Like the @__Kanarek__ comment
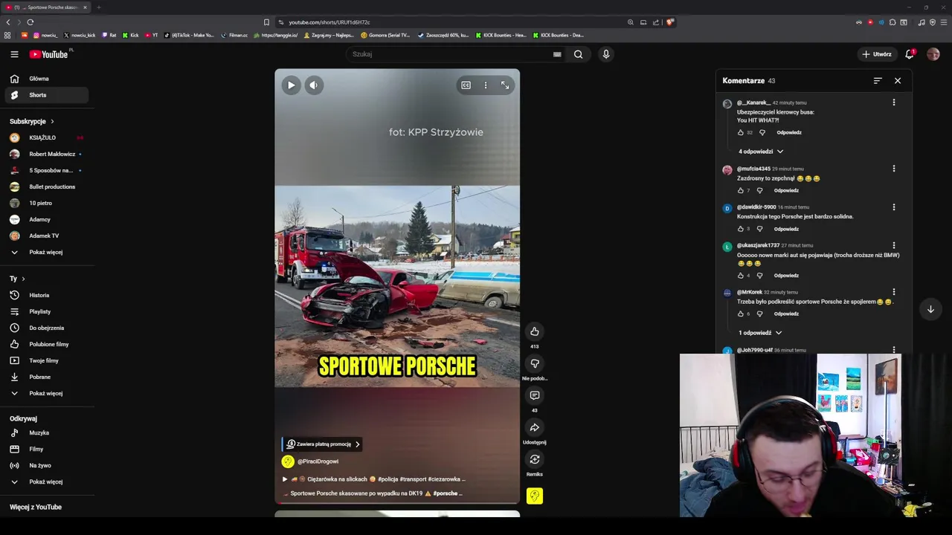Viewport: 952px width, 535px height. [740, 132]
